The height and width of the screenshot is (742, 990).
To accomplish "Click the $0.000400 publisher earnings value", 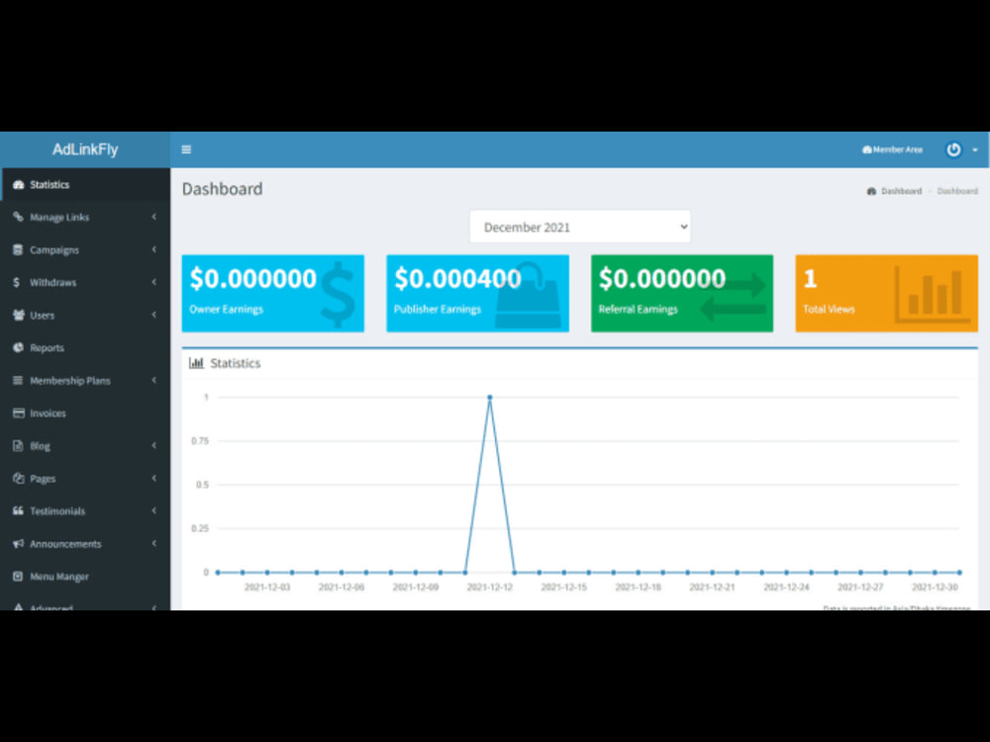I will click(457, 278).
